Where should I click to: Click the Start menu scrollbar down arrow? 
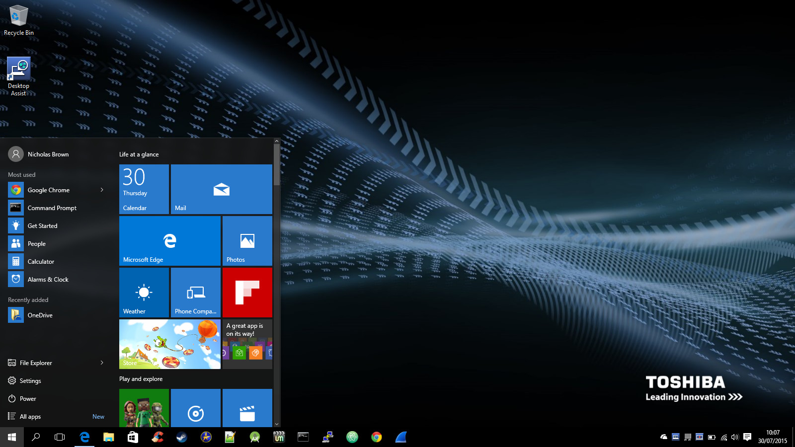click(x=277, y=424)
